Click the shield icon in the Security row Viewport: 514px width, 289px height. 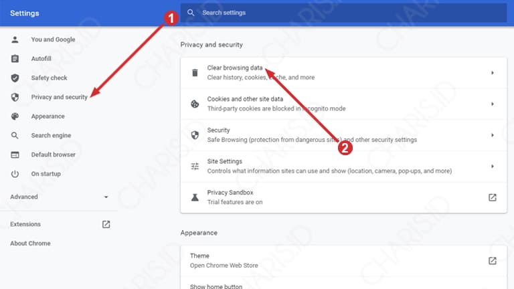pos(195,135)
